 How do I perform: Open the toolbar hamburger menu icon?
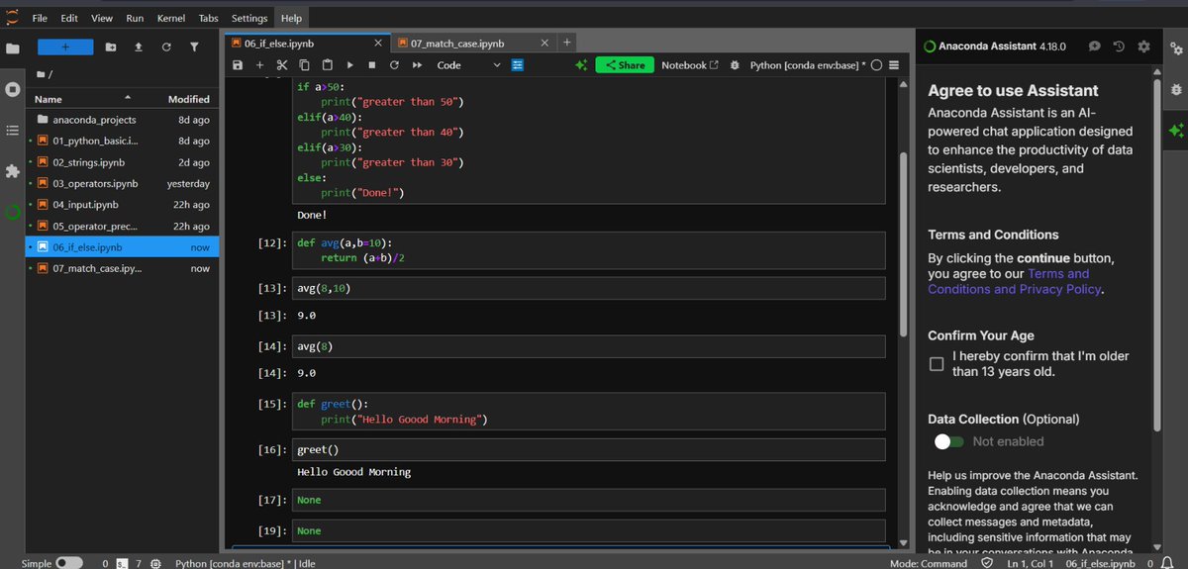(894, 65)
